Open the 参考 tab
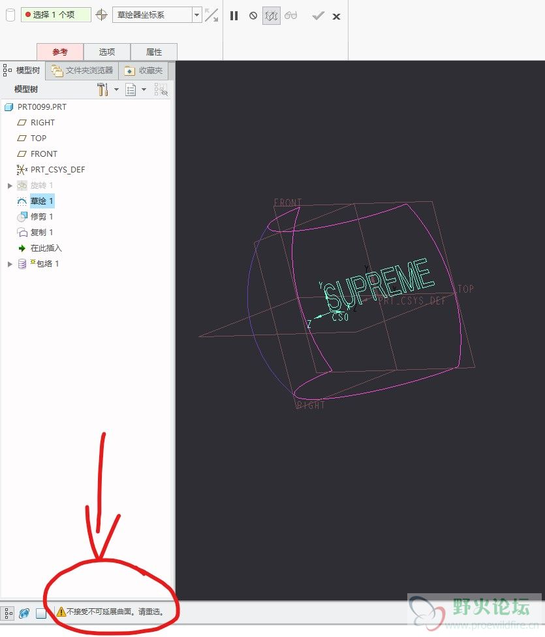 coord(60,52)
